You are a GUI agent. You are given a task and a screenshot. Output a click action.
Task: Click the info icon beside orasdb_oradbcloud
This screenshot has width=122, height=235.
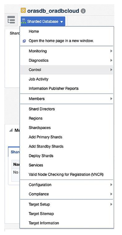83,11
